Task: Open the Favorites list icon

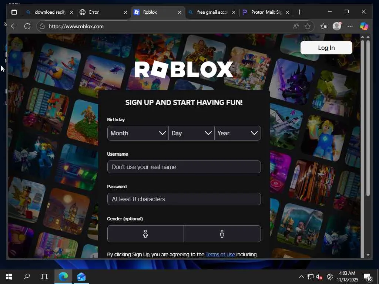Action: 323,26
